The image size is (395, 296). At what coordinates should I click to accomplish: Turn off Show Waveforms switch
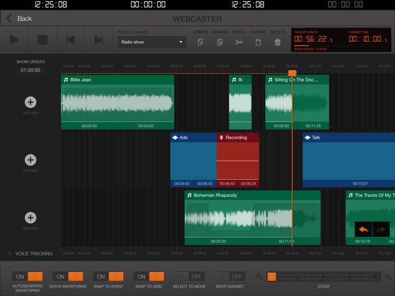click(68, 277)
